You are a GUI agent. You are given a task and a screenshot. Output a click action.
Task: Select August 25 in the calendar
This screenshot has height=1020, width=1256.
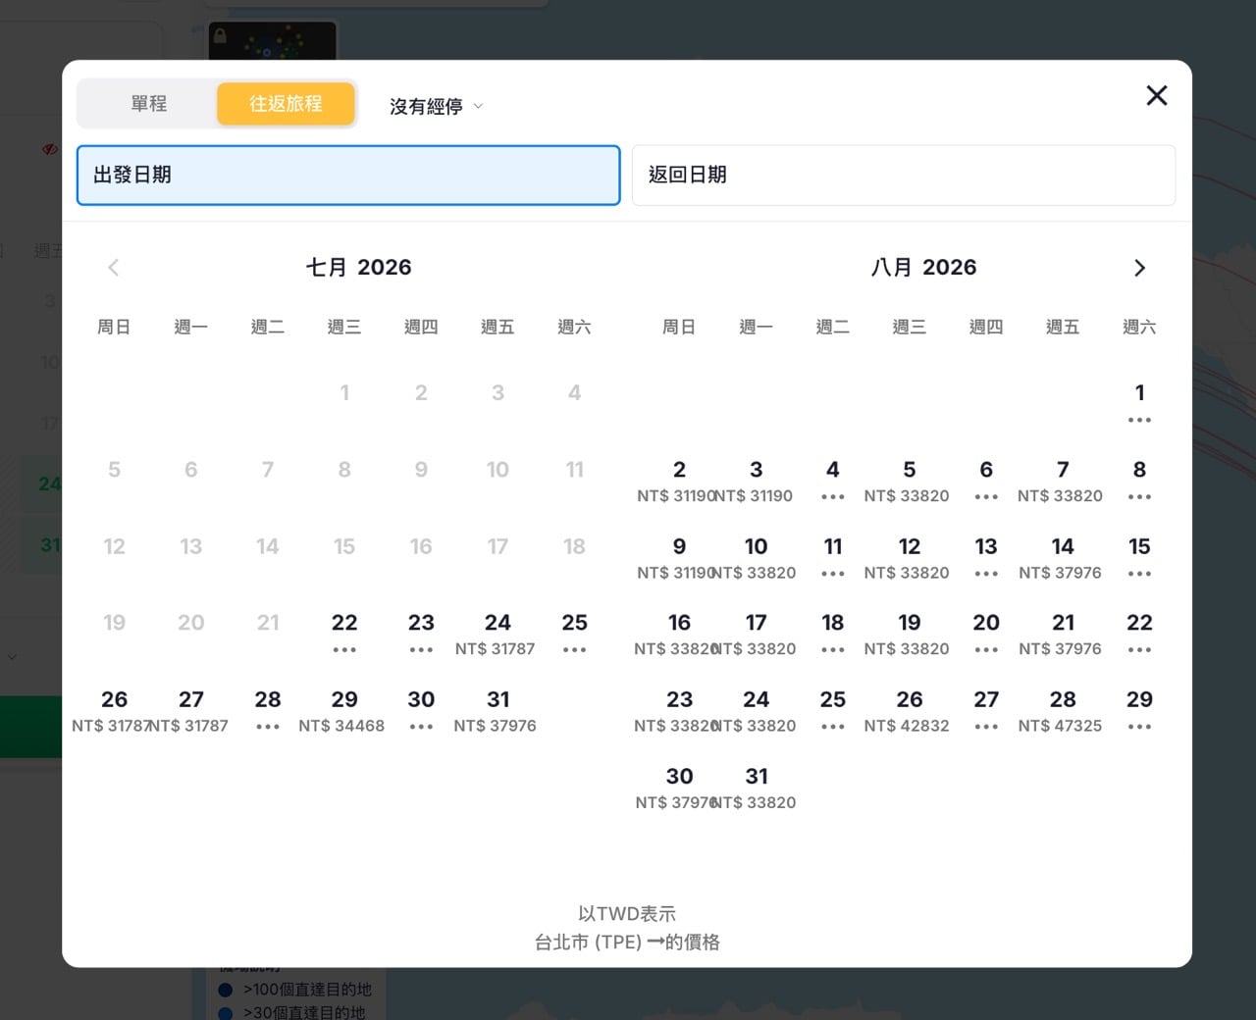[832, 710]
